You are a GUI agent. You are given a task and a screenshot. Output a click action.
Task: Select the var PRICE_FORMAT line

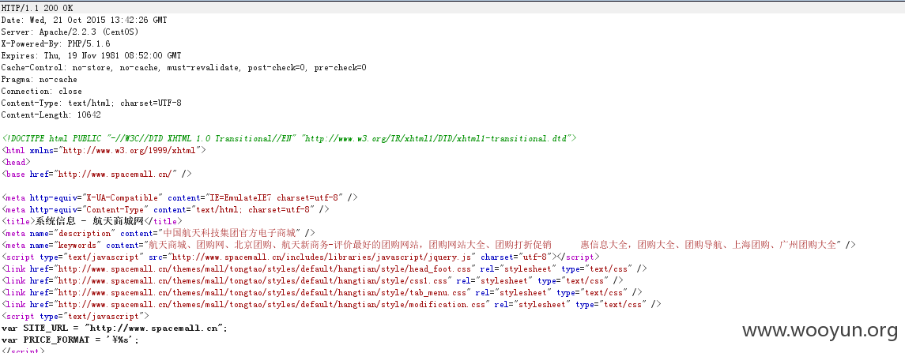(70, 340)
